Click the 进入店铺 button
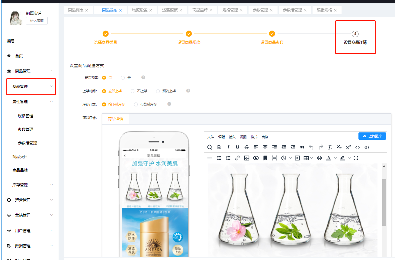 pyautogui.click(x=37, y=21)
